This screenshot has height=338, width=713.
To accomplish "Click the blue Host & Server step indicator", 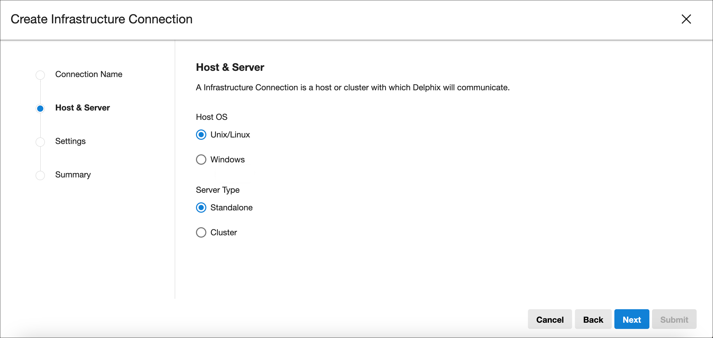I will tap(40, 108).
